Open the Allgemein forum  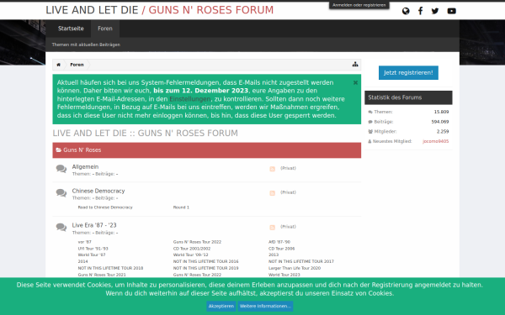85,167
